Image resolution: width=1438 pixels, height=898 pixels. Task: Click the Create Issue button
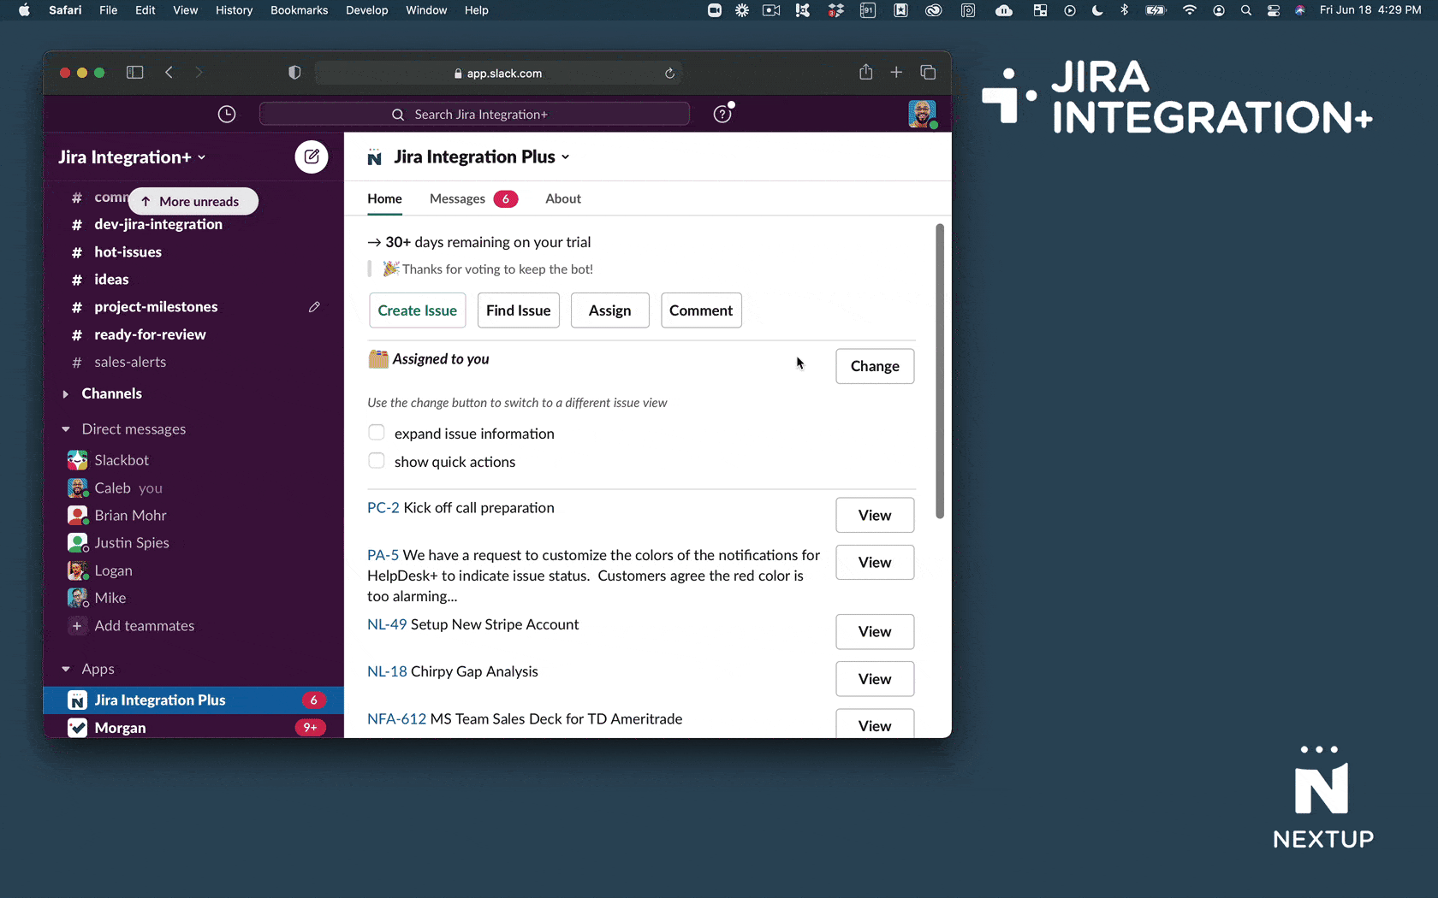(x=418, y=310)
